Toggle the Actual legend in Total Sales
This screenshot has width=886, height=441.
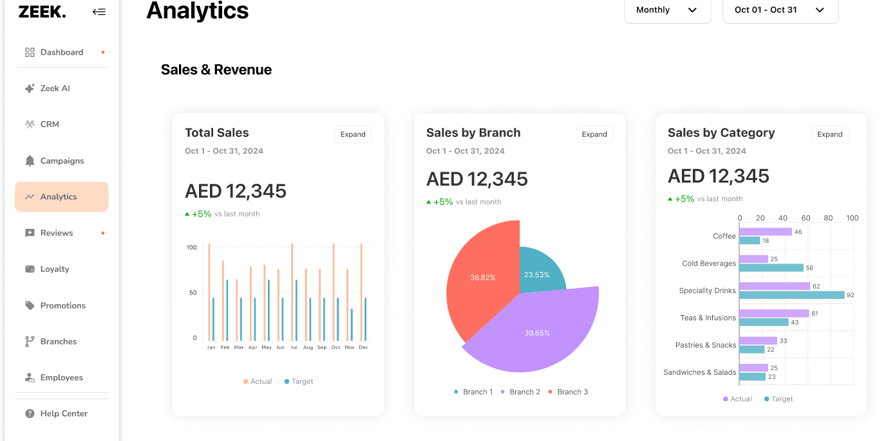click(x=258, y=382)
